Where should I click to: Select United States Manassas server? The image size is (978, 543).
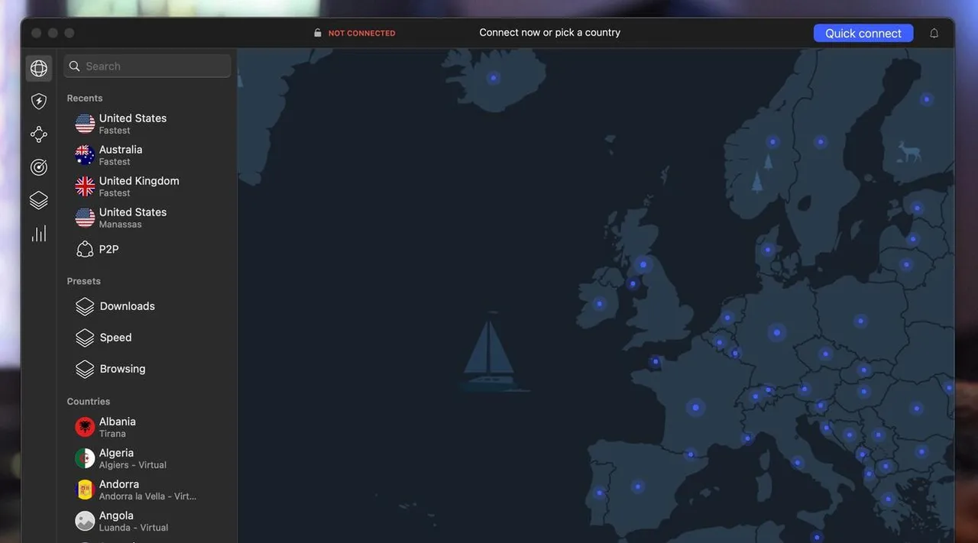pos(133,218)
